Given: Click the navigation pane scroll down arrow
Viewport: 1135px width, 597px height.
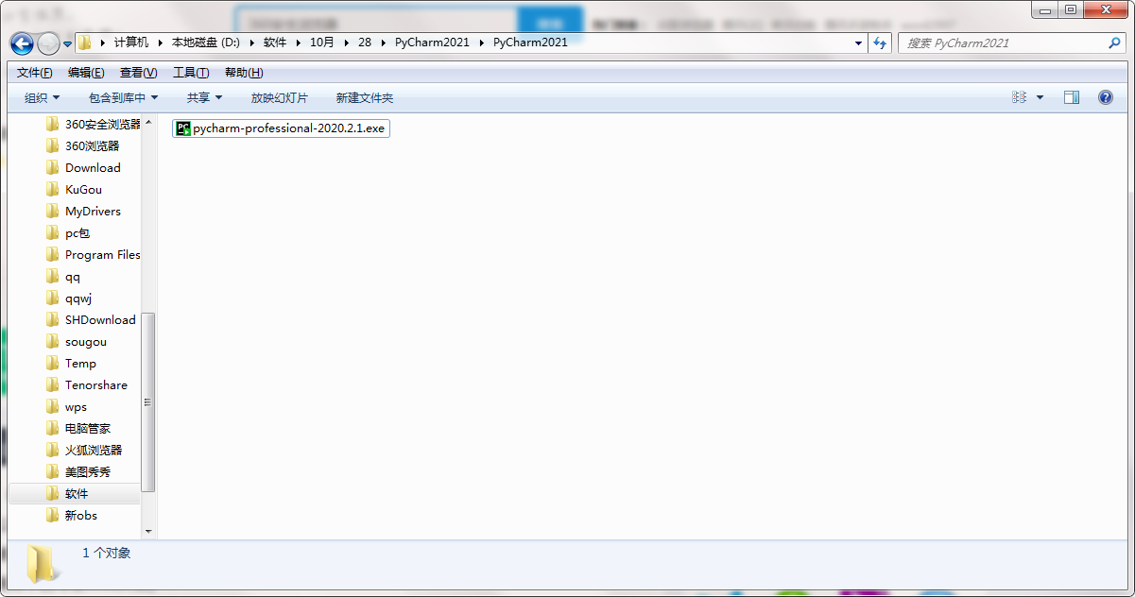Looking at the screenshot, I should [x=148, y=533].
